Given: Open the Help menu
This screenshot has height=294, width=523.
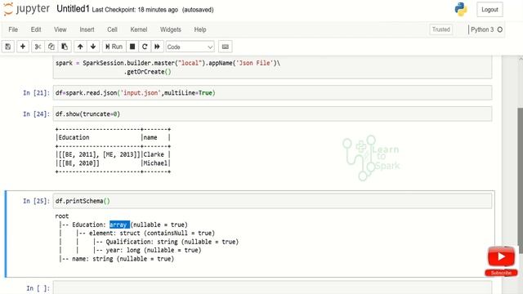Looking at the screenshot, I should point(200,29).
